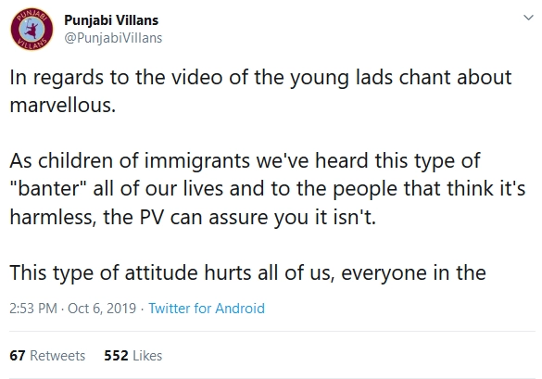Expand the tweet options chevron
The width and height of the screenshot is (542, 379).
528,18
